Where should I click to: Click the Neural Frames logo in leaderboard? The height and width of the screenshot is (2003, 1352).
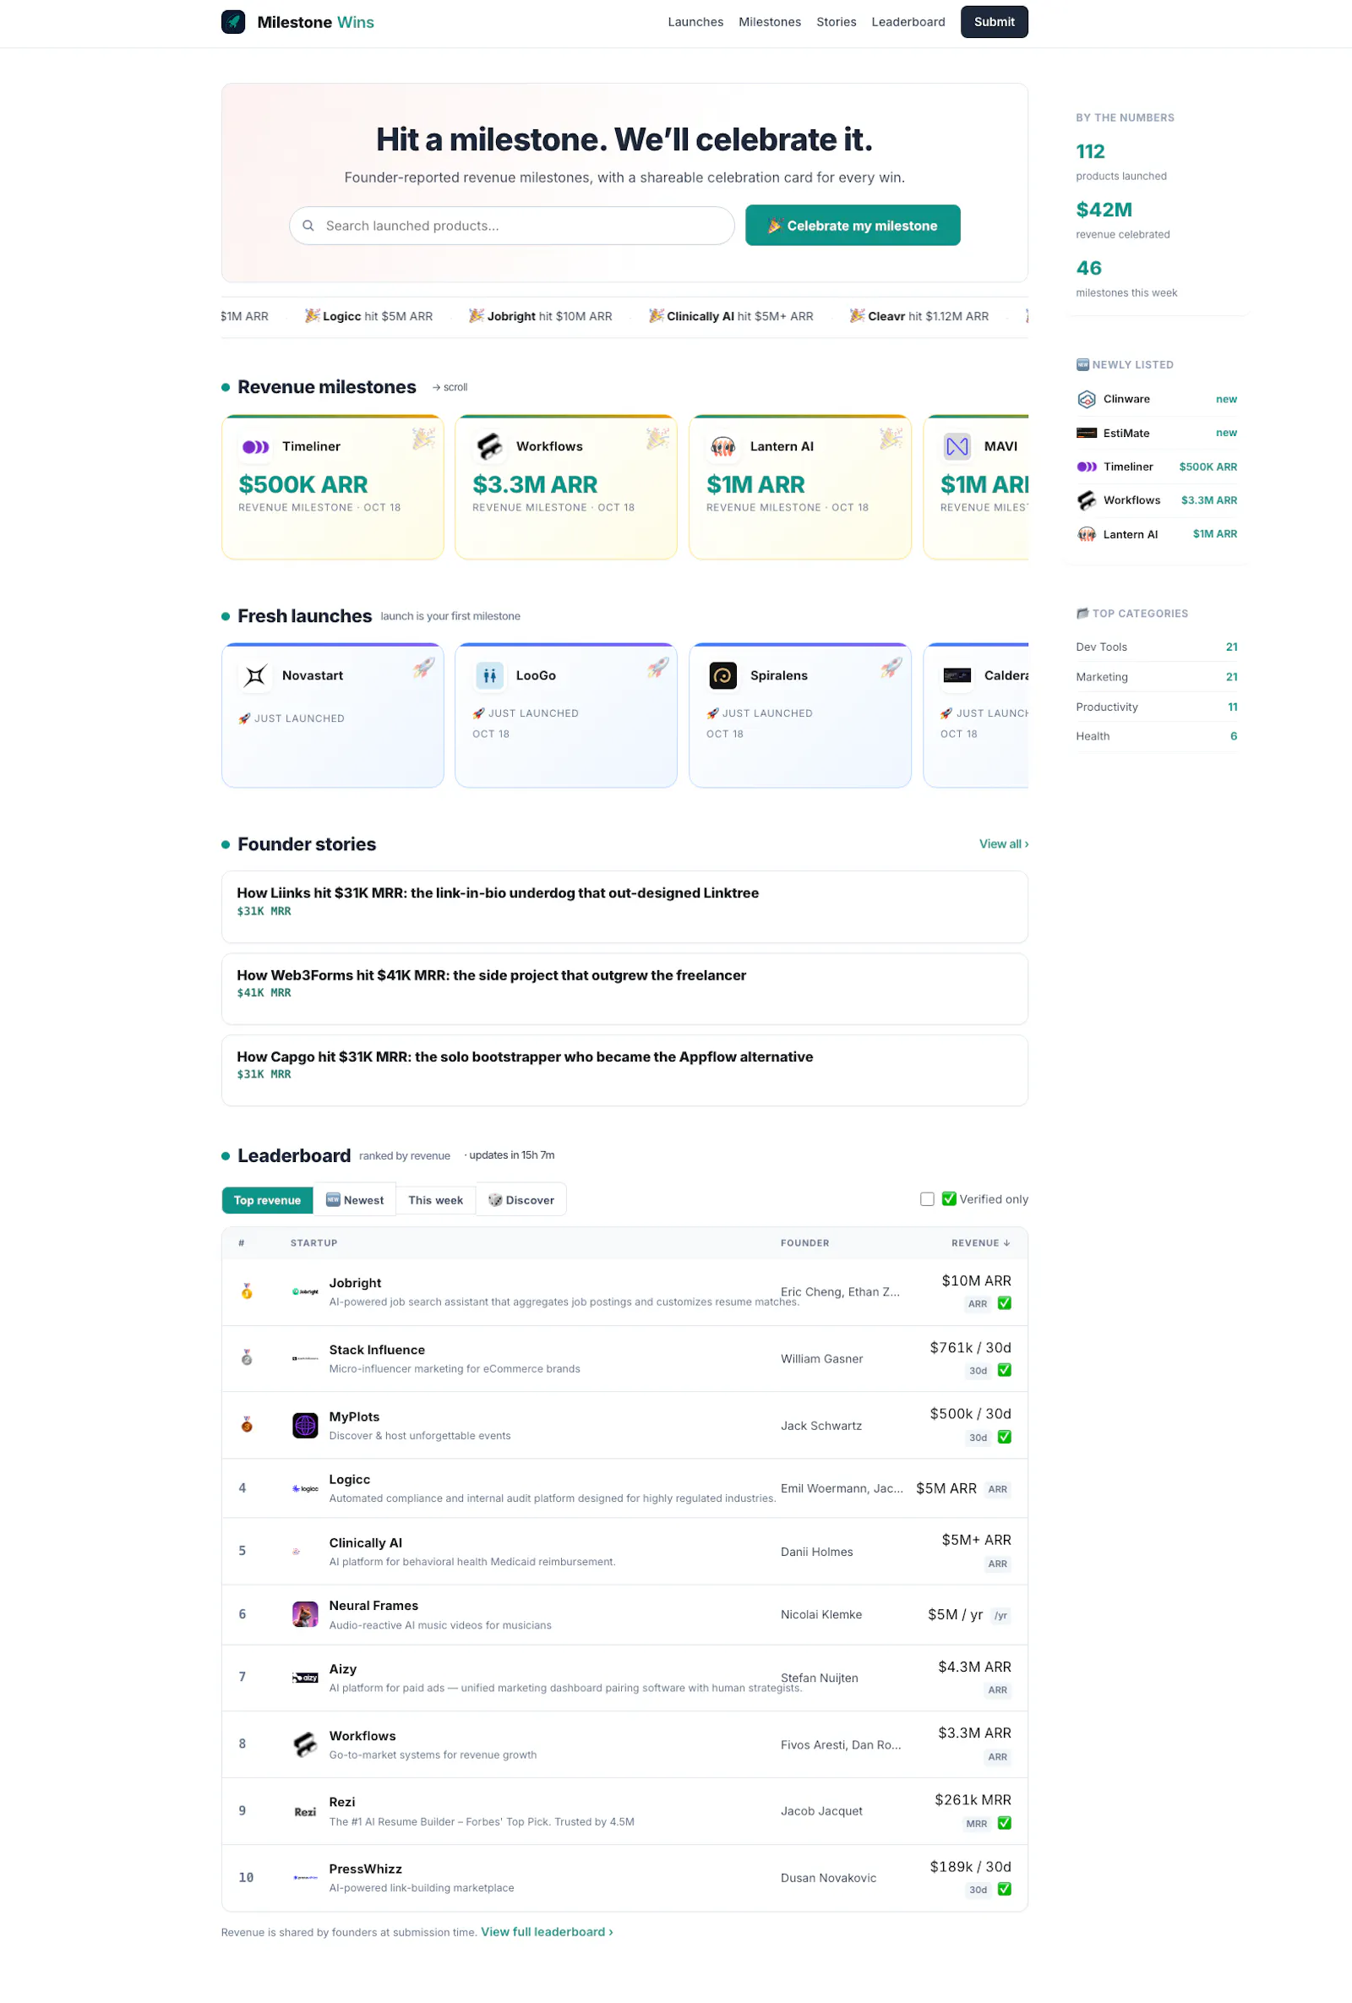coord(305,1614)
